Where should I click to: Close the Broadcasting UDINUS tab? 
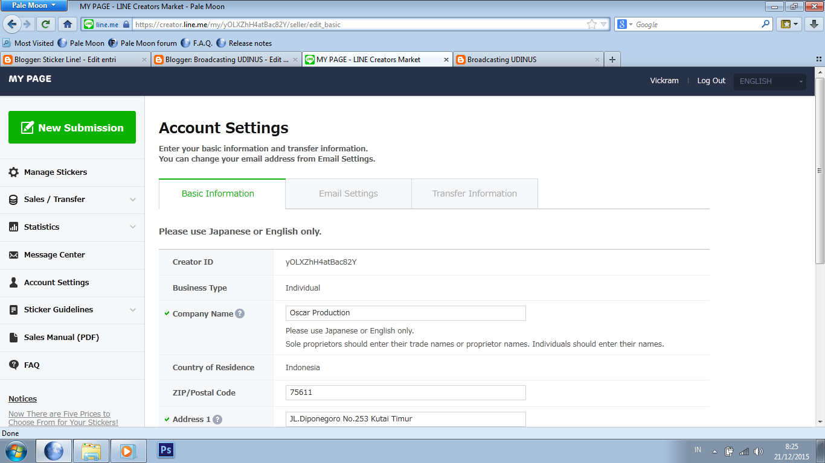coord(597,60)
